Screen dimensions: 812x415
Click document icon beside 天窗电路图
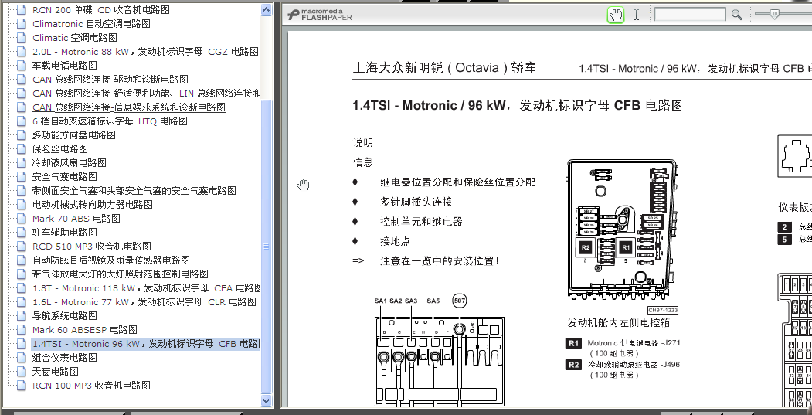coord(21,372)
